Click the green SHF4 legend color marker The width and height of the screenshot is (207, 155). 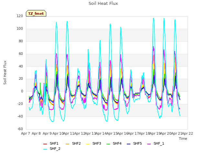click(108, 144)
